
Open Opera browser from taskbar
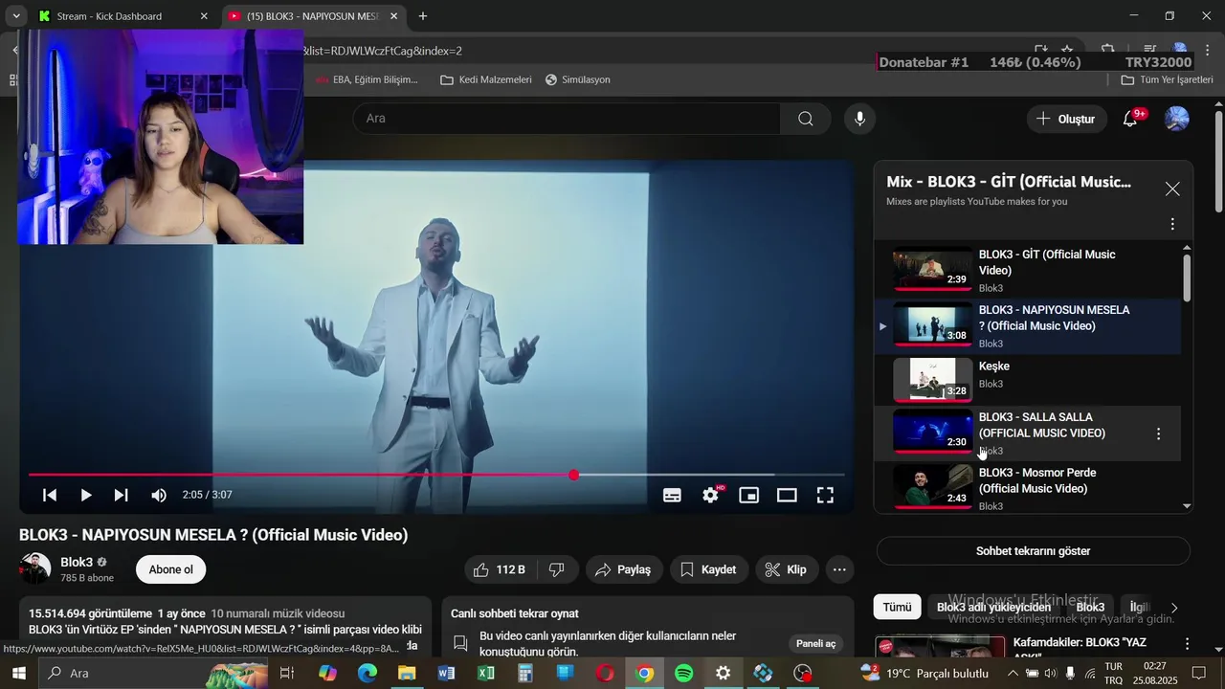point(605,674)
